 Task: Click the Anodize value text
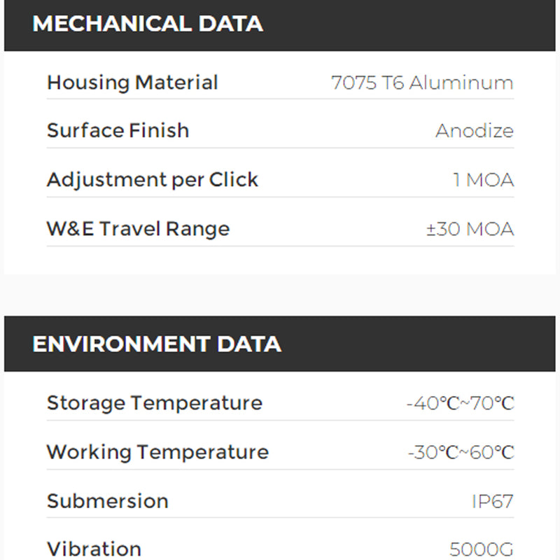click(474, 131)
